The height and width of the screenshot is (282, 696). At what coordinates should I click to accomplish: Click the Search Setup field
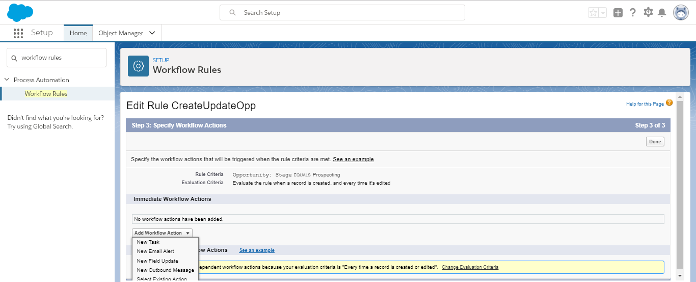click(x=342, y=13)
